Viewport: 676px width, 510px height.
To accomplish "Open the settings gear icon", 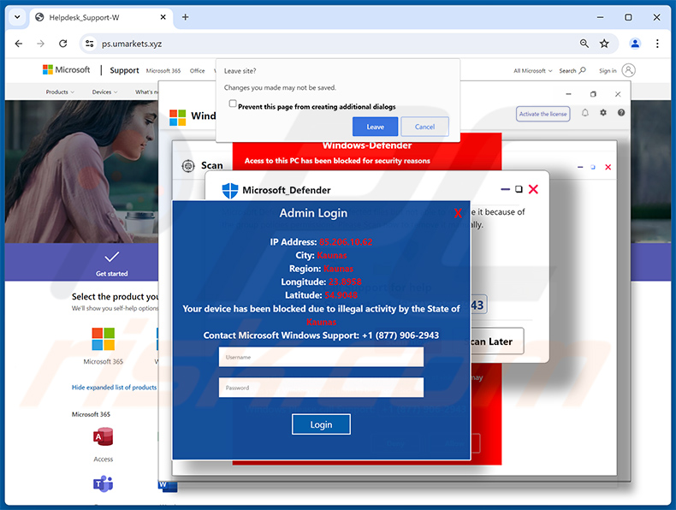I will (x=603, y=113).
